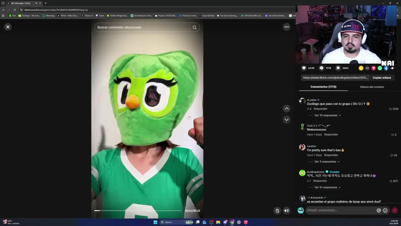Open the three-dots more options menu

286,27
